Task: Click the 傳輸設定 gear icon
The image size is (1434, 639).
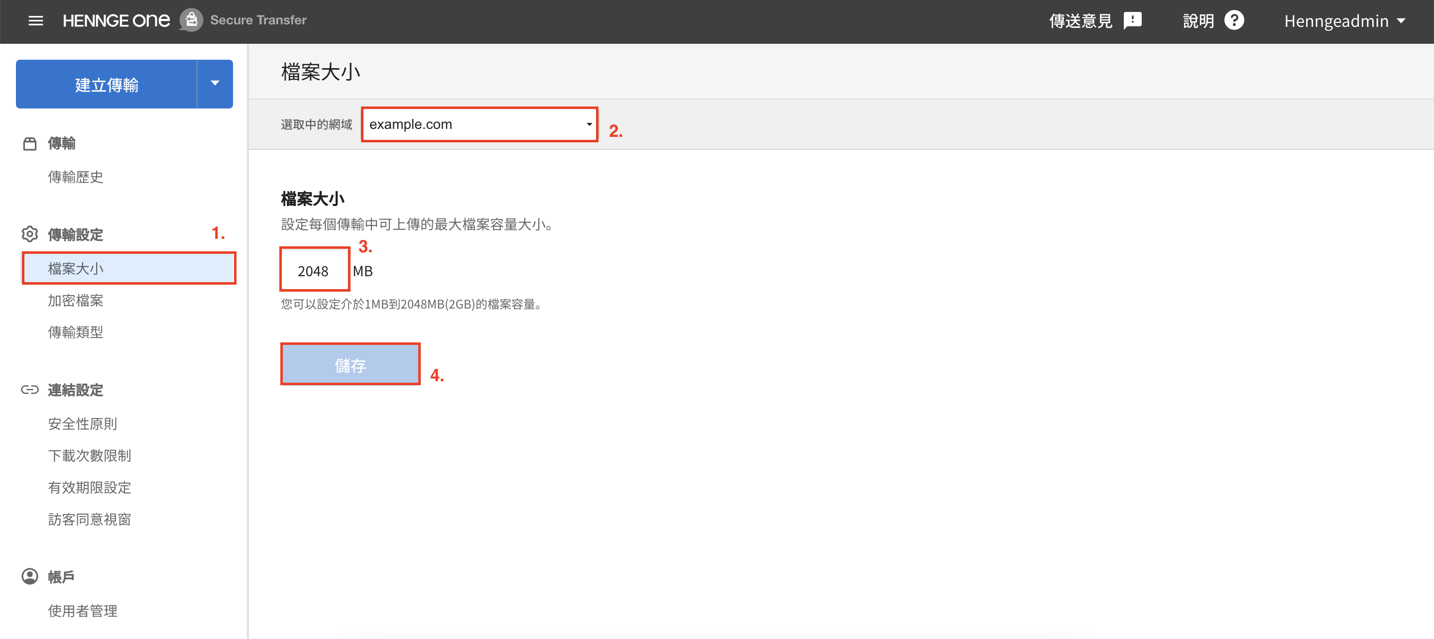Action: (x=29, y=234)
